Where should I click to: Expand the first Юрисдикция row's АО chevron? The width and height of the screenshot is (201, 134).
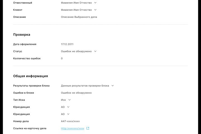[x=68, y=107]
